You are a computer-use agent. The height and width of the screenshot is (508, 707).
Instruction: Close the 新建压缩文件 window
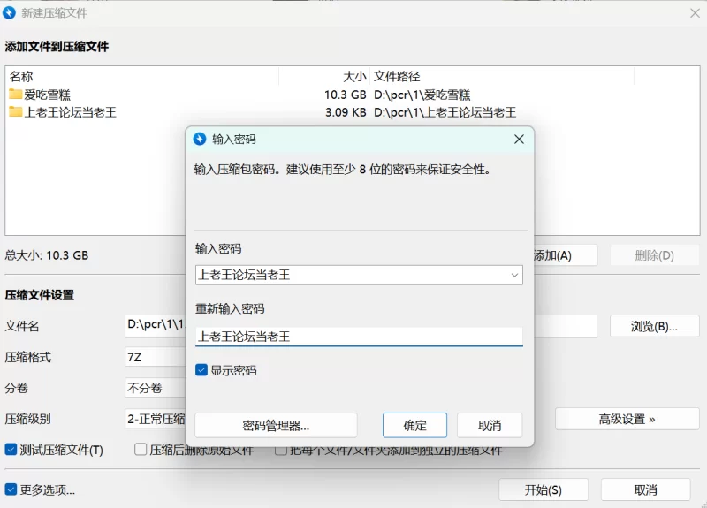click(x=694, y=12)
